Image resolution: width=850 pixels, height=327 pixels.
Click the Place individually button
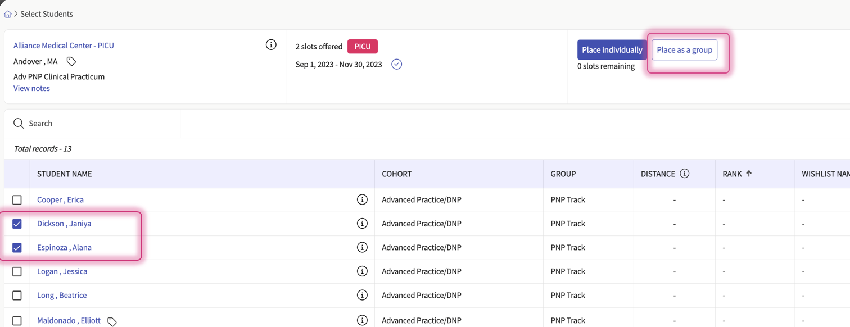pos(612,50)
